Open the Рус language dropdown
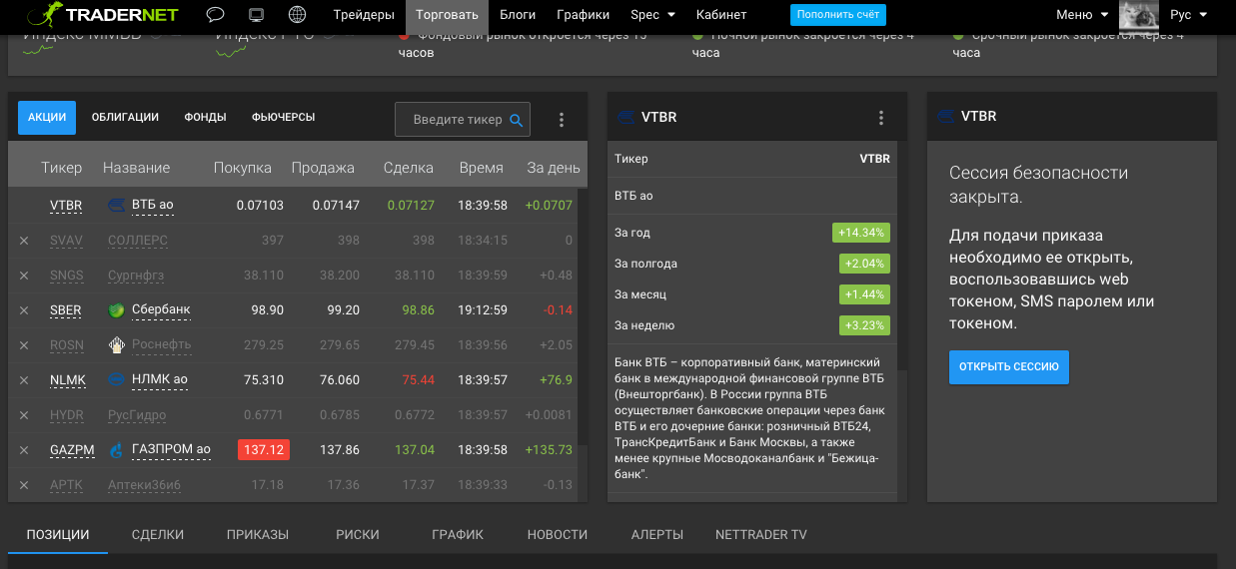Image resolution: width=1236 pixels, height=569 pixels. point(1189,15)
